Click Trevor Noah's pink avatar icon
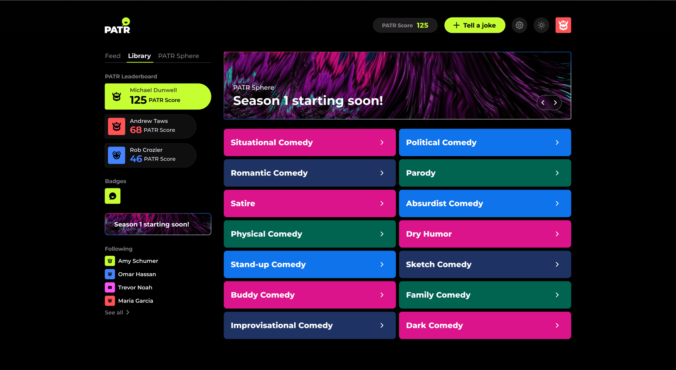The width and height of the screenshot is (676, 370). (110, 287)
